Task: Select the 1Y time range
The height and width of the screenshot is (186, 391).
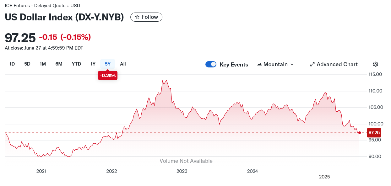Action: [93, 64]
